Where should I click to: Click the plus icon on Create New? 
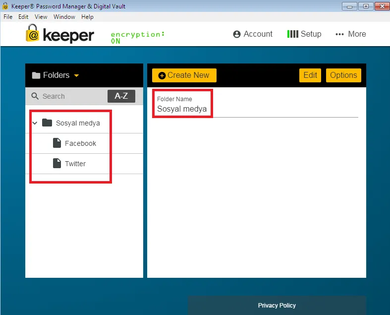(x=162, y=75)
